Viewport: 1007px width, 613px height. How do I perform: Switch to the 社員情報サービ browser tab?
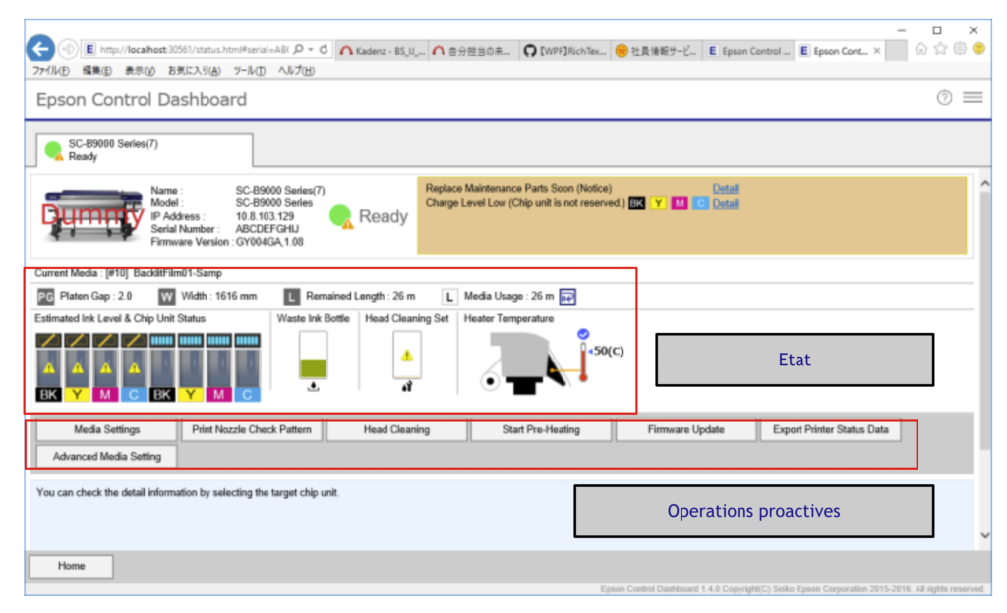(x=656, y=51)
